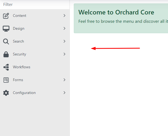Open the Forms menu label
Image resolution: width=168 pixels, height=136 pixels.
(18, 80)
